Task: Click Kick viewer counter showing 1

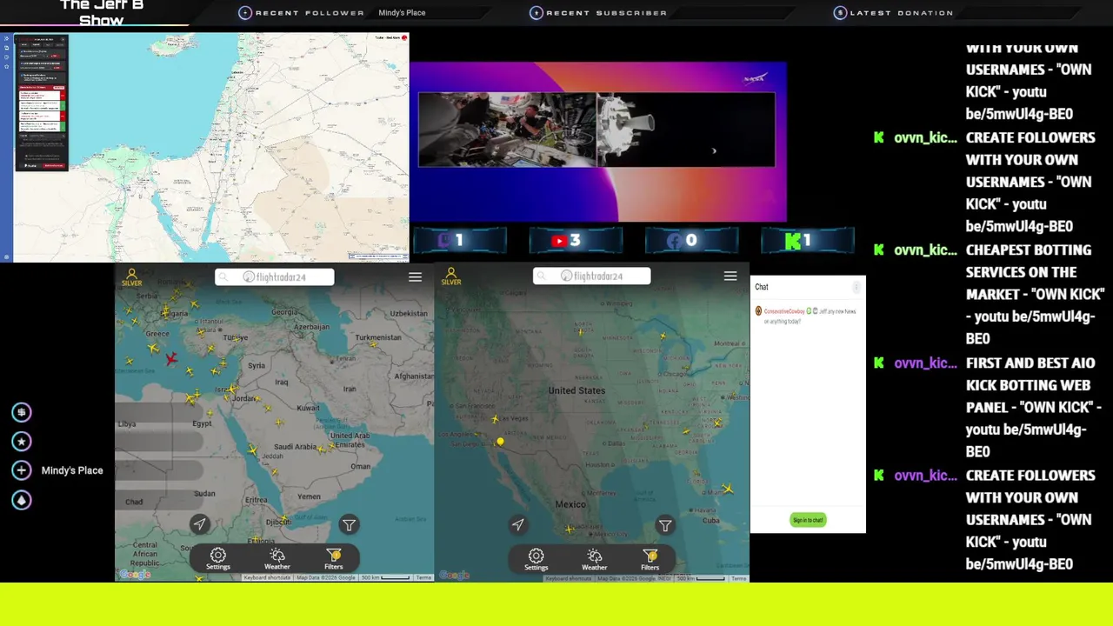Action: pyautogui.click(x=808, y=241)
